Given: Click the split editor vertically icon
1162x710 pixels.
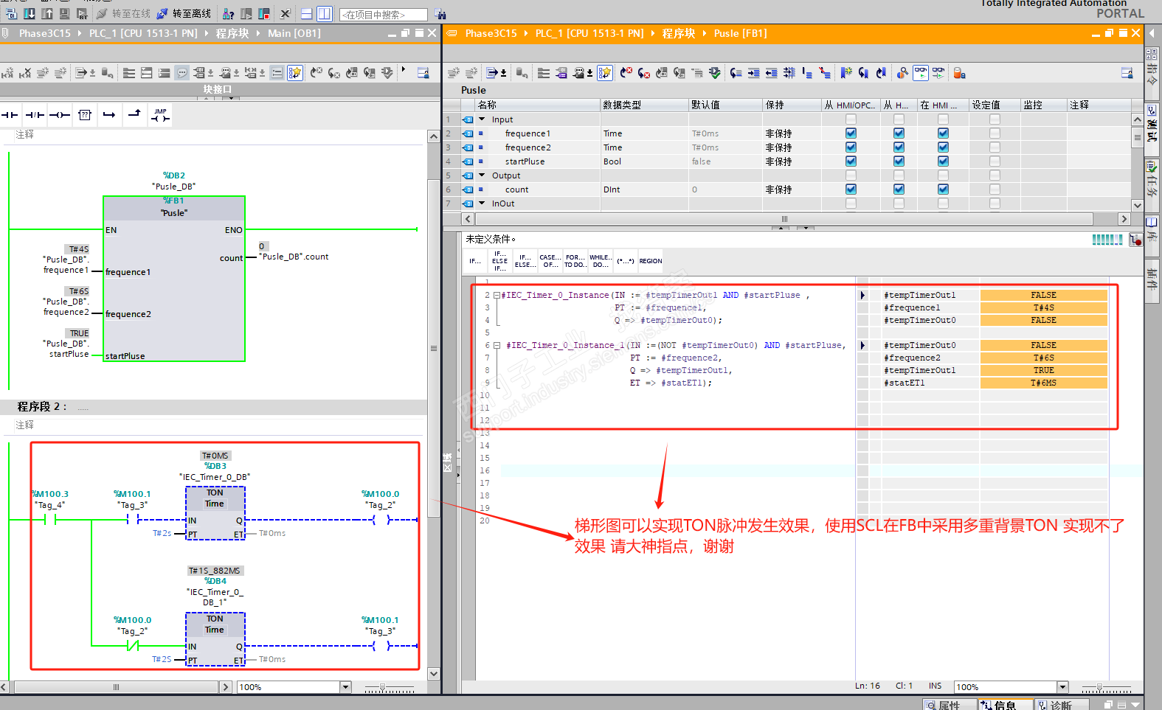Looking at the screenshot, I should (325, 14).
